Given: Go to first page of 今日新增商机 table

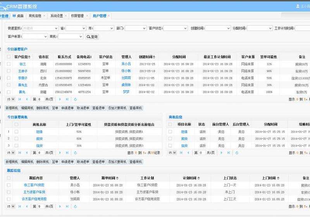Looking at the screenshot, I should pyautogui.click(x=20, y=153).
